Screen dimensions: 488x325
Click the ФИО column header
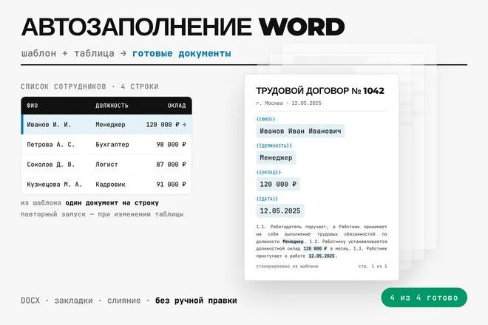pos(33,106)
